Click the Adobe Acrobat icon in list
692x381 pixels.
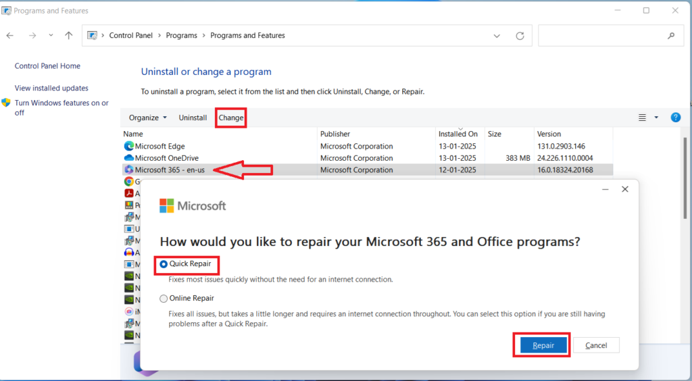tap(129, 193)
